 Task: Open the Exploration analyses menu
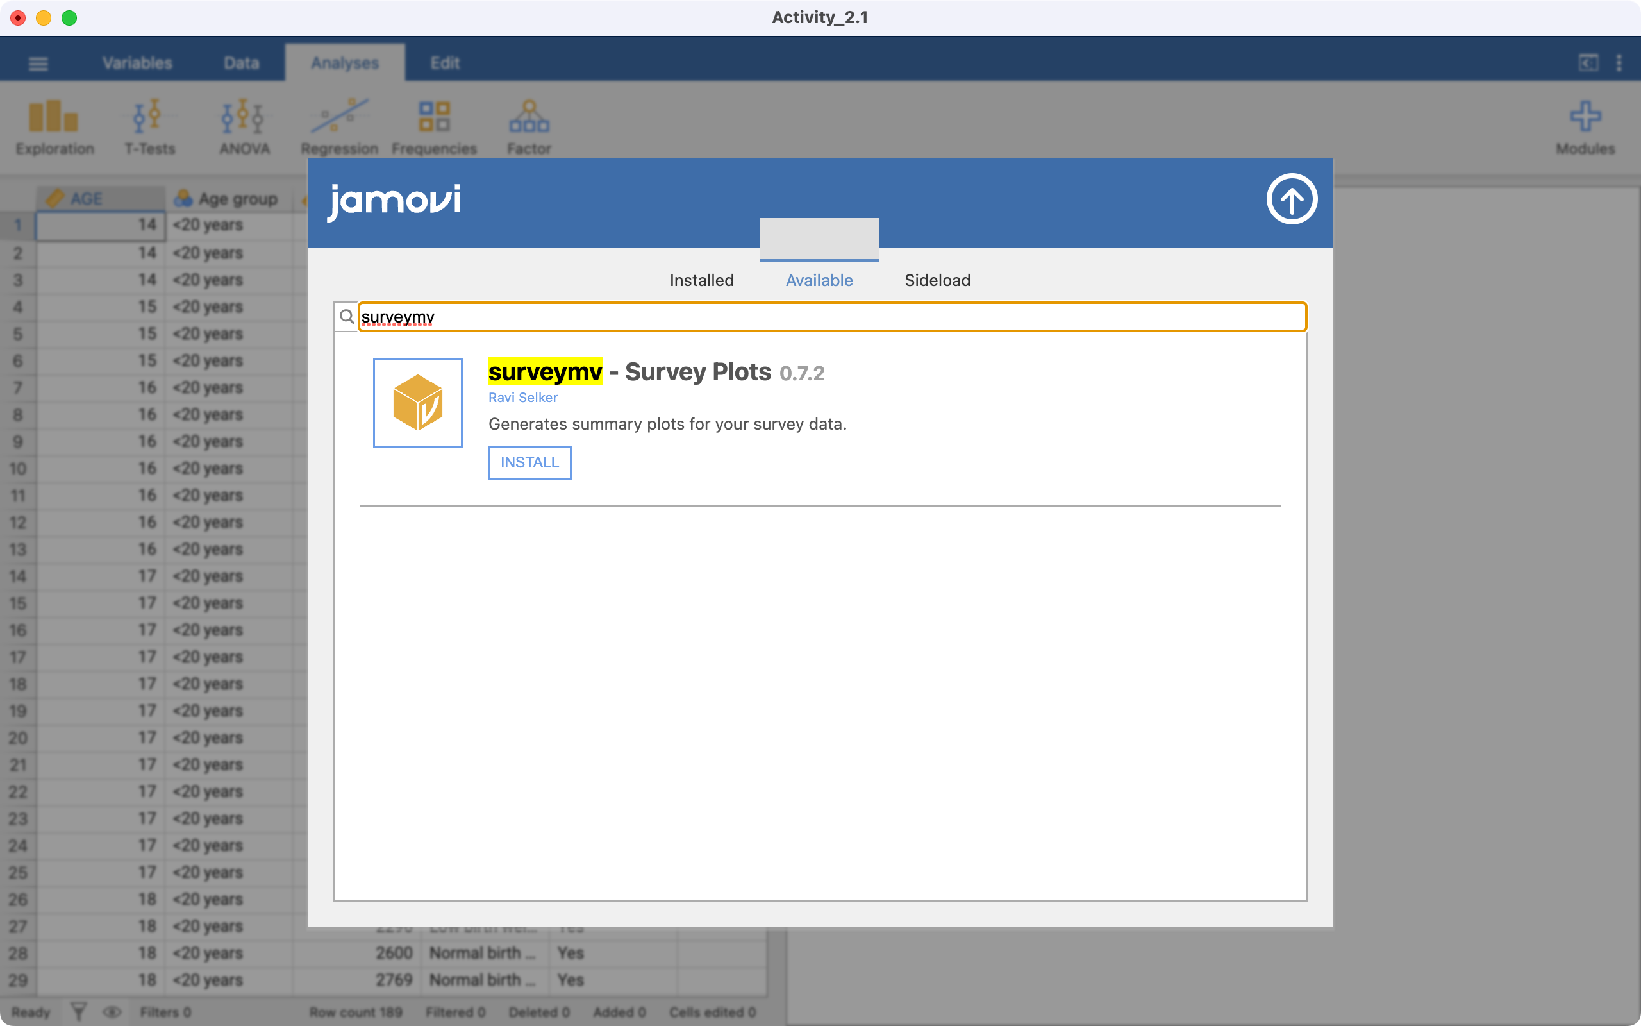tap(54, 127)
